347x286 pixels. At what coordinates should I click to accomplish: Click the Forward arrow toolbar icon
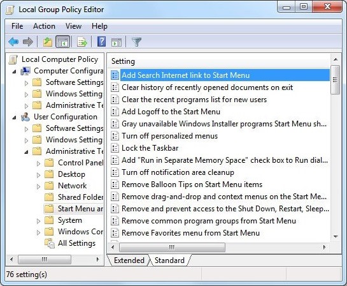pyautogui.click(x=28, y=41)
